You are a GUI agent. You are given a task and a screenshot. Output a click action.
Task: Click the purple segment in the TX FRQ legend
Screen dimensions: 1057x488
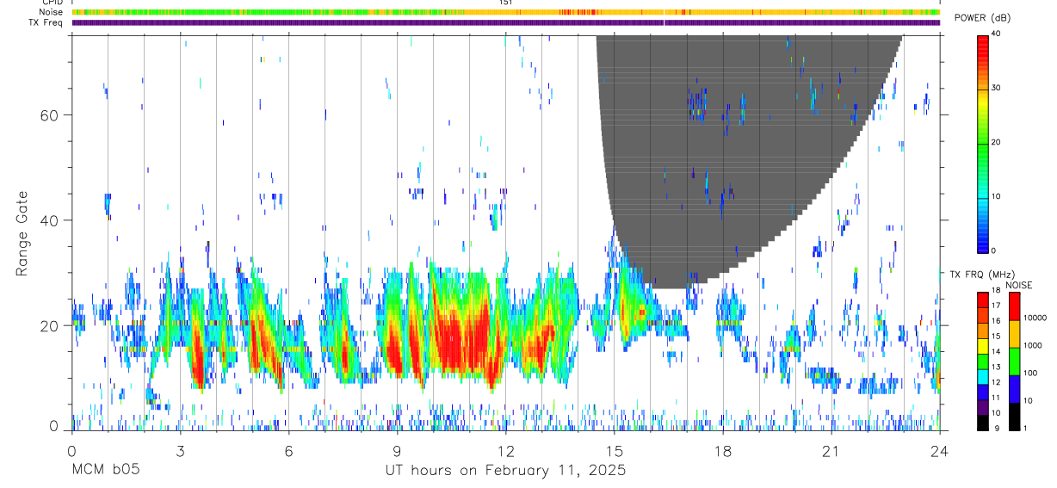[x=983, y=405]
